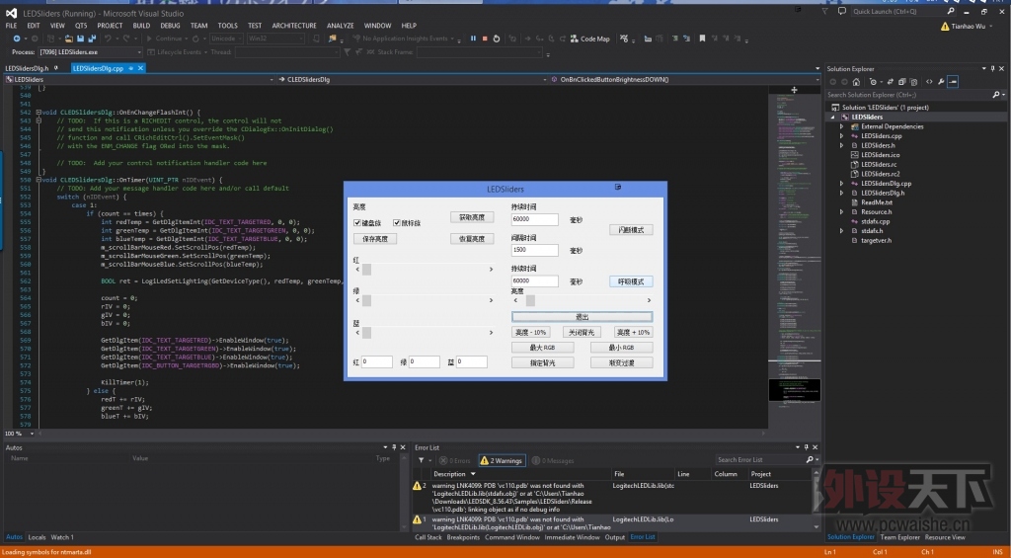Stop debugging with the red Stop icon
The image size is (1011, 558).
484,39
